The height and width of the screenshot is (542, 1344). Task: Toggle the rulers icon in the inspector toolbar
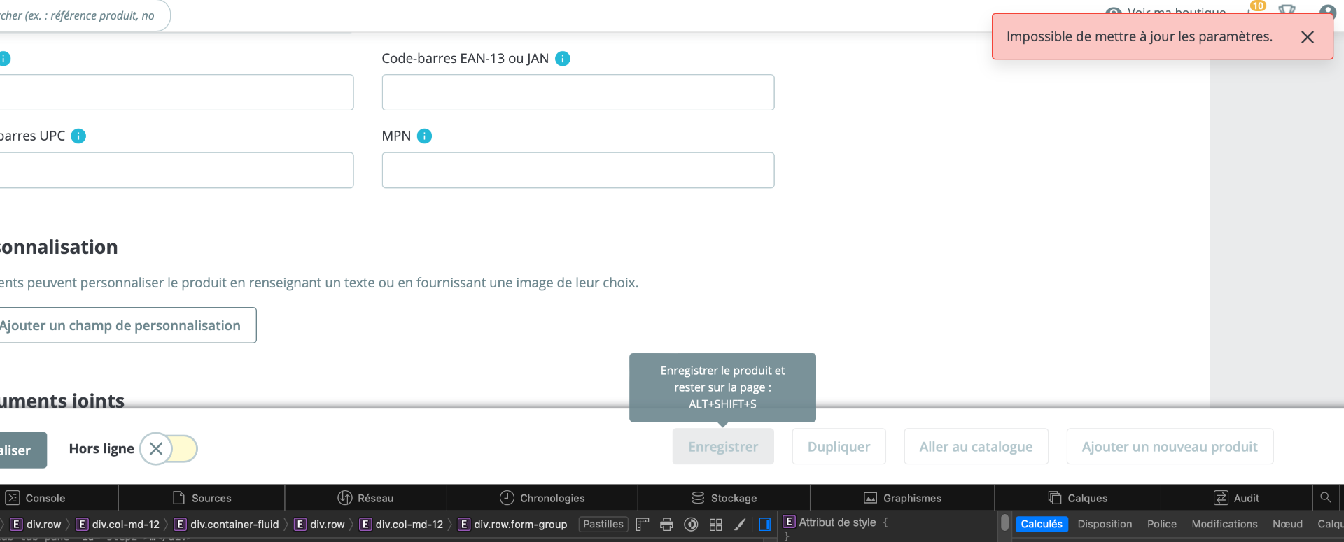[x=643, y=525]
